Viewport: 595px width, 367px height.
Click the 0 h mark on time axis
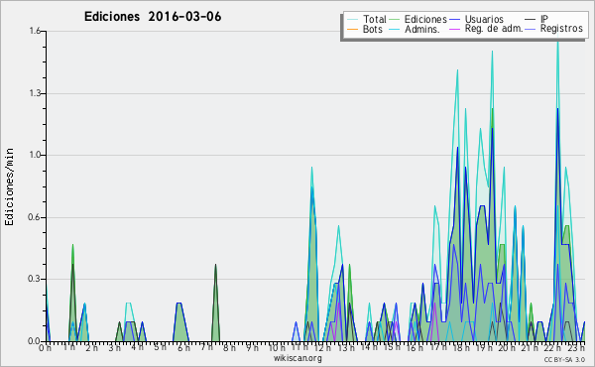(x=45, y=347)
